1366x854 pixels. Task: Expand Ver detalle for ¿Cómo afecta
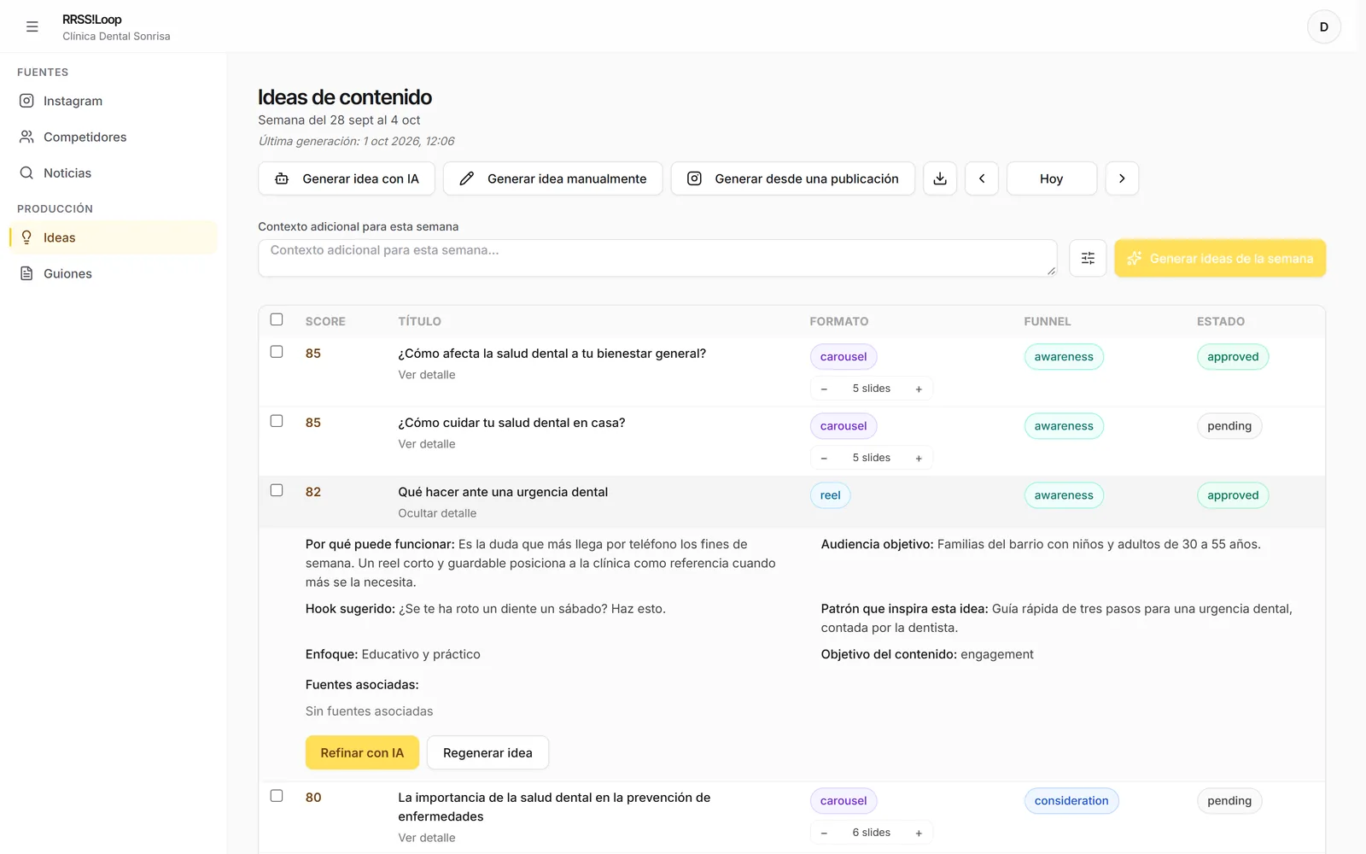click(x=427, y=375)
